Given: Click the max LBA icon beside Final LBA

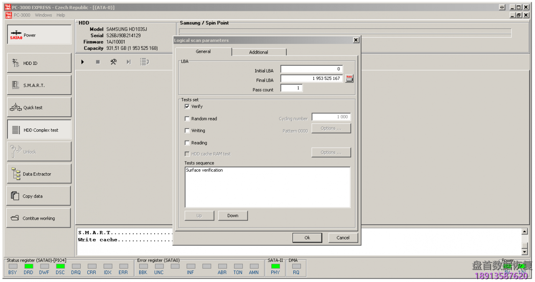Looking at the screenshot, I should 349,78.
